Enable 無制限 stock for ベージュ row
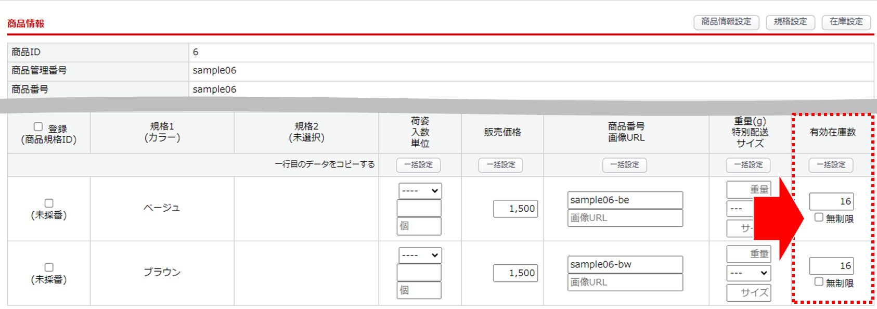Screen dimensions: 877x309 tap(819, 217)
